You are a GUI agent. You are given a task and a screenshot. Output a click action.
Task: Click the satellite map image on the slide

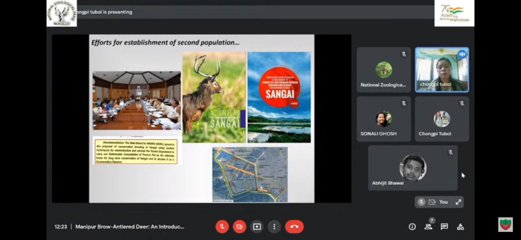(250, 175)
